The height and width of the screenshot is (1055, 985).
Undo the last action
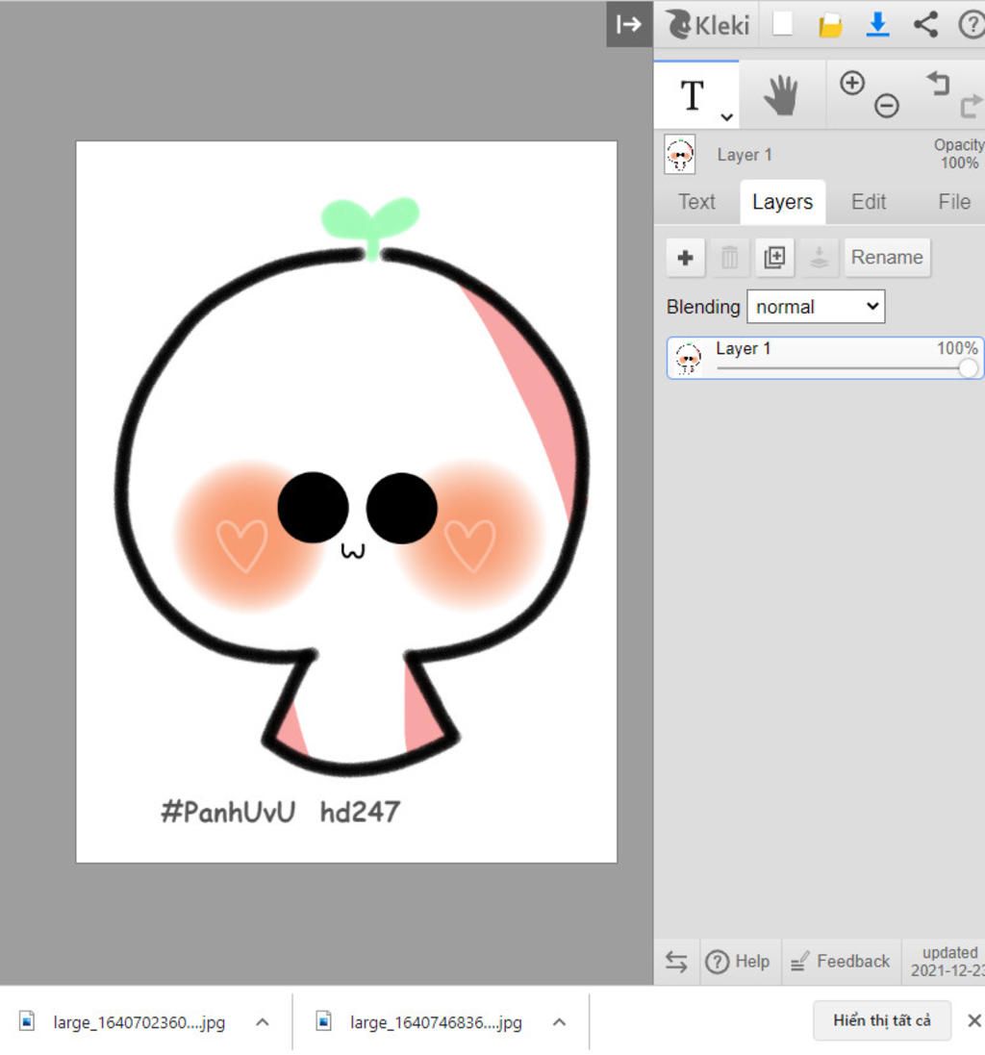(x=938, y=84)
